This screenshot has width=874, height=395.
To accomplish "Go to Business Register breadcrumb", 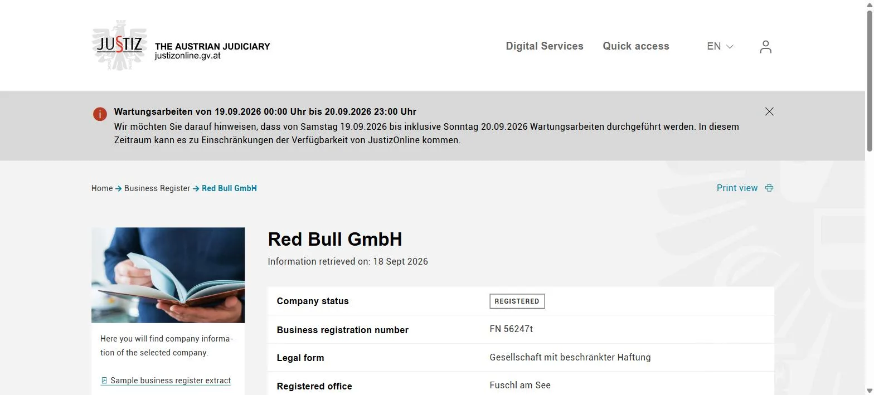I will coord(157,188).
